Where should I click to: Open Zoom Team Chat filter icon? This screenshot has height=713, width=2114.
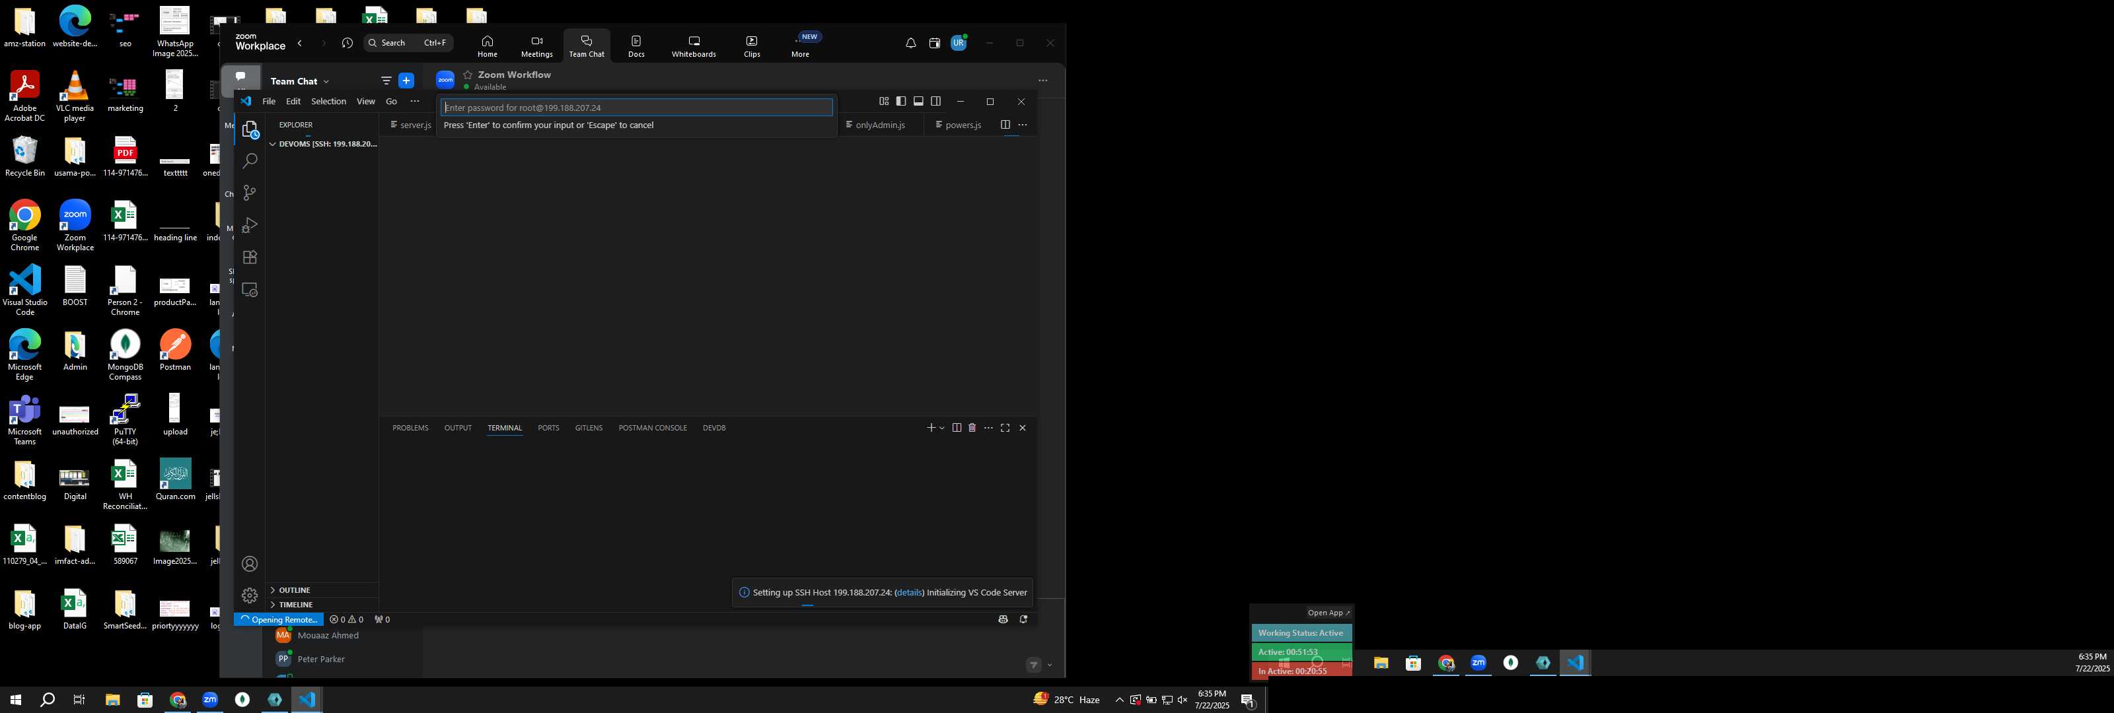[386, 81]
